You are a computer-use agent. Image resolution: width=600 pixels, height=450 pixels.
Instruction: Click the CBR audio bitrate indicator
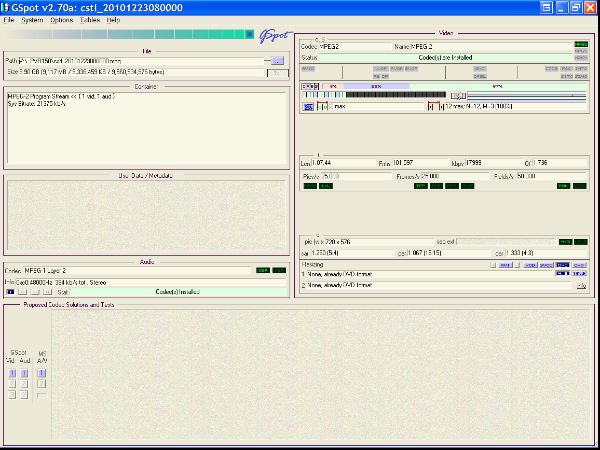263,271
